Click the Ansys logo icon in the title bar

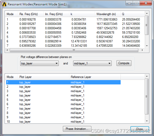pyautogui.click(x=4, y=4)
